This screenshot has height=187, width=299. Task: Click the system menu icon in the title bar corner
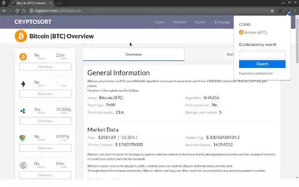tap(4, 3)
